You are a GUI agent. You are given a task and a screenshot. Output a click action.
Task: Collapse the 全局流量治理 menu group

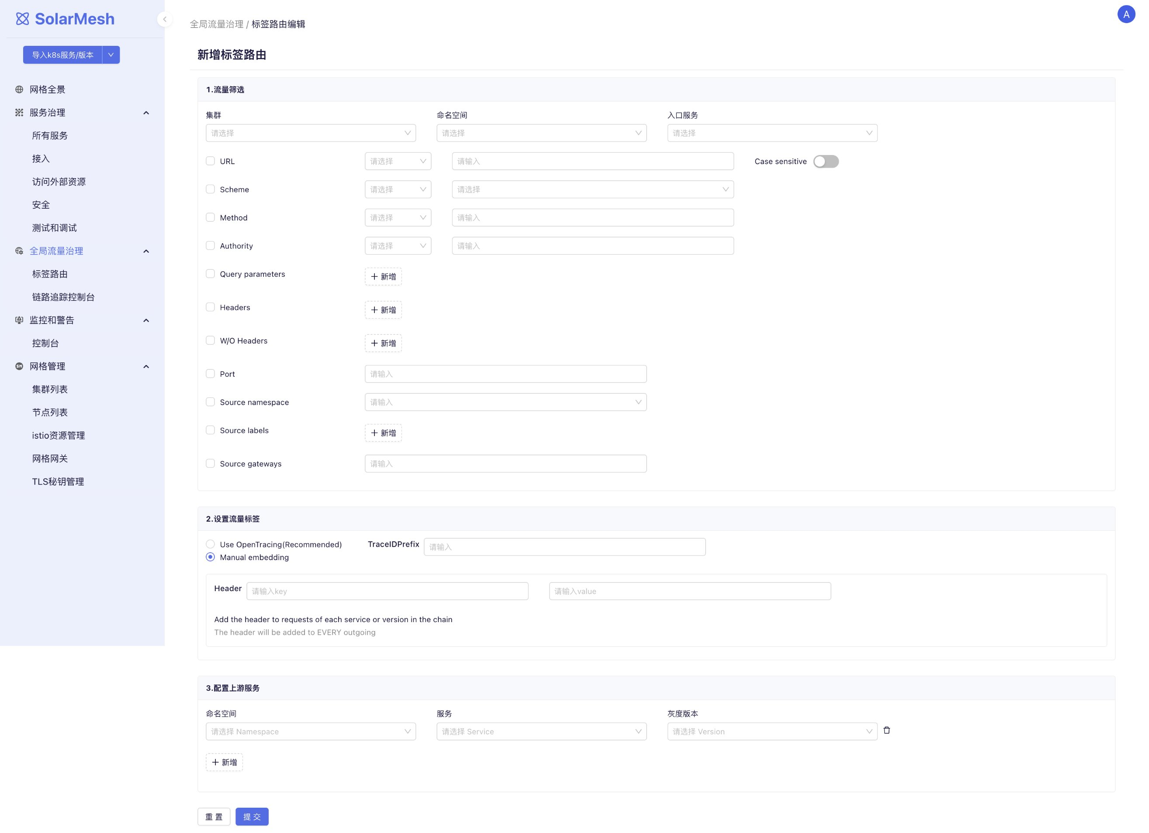click(x=146, y=251)
